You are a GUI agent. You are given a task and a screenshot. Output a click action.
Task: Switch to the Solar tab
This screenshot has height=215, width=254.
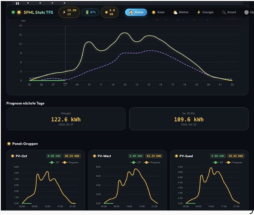coord(158,12)
